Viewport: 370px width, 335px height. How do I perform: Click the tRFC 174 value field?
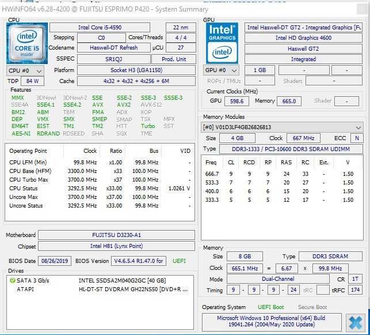pos(356,290)
